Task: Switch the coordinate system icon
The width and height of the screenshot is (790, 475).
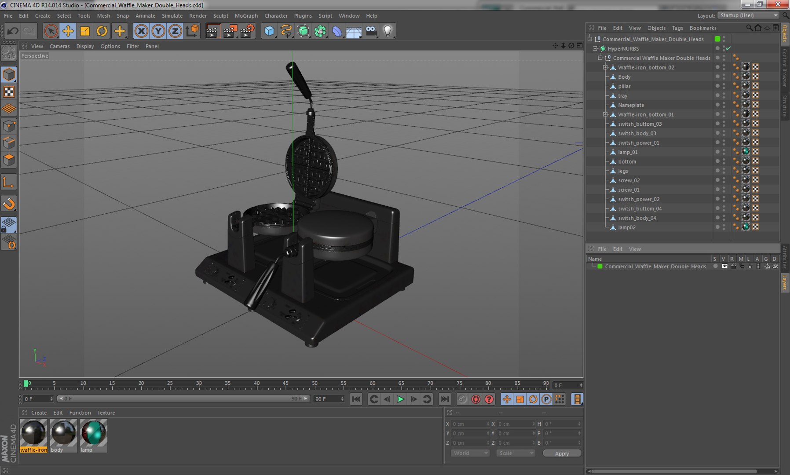Action: (x=192, y=31)
